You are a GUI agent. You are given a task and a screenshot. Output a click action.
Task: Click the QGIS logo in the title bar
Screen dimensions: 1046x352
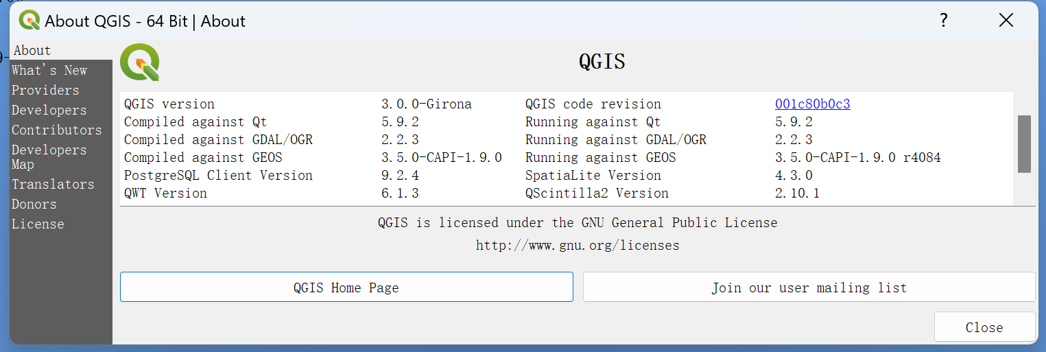[x=29, y=21]
